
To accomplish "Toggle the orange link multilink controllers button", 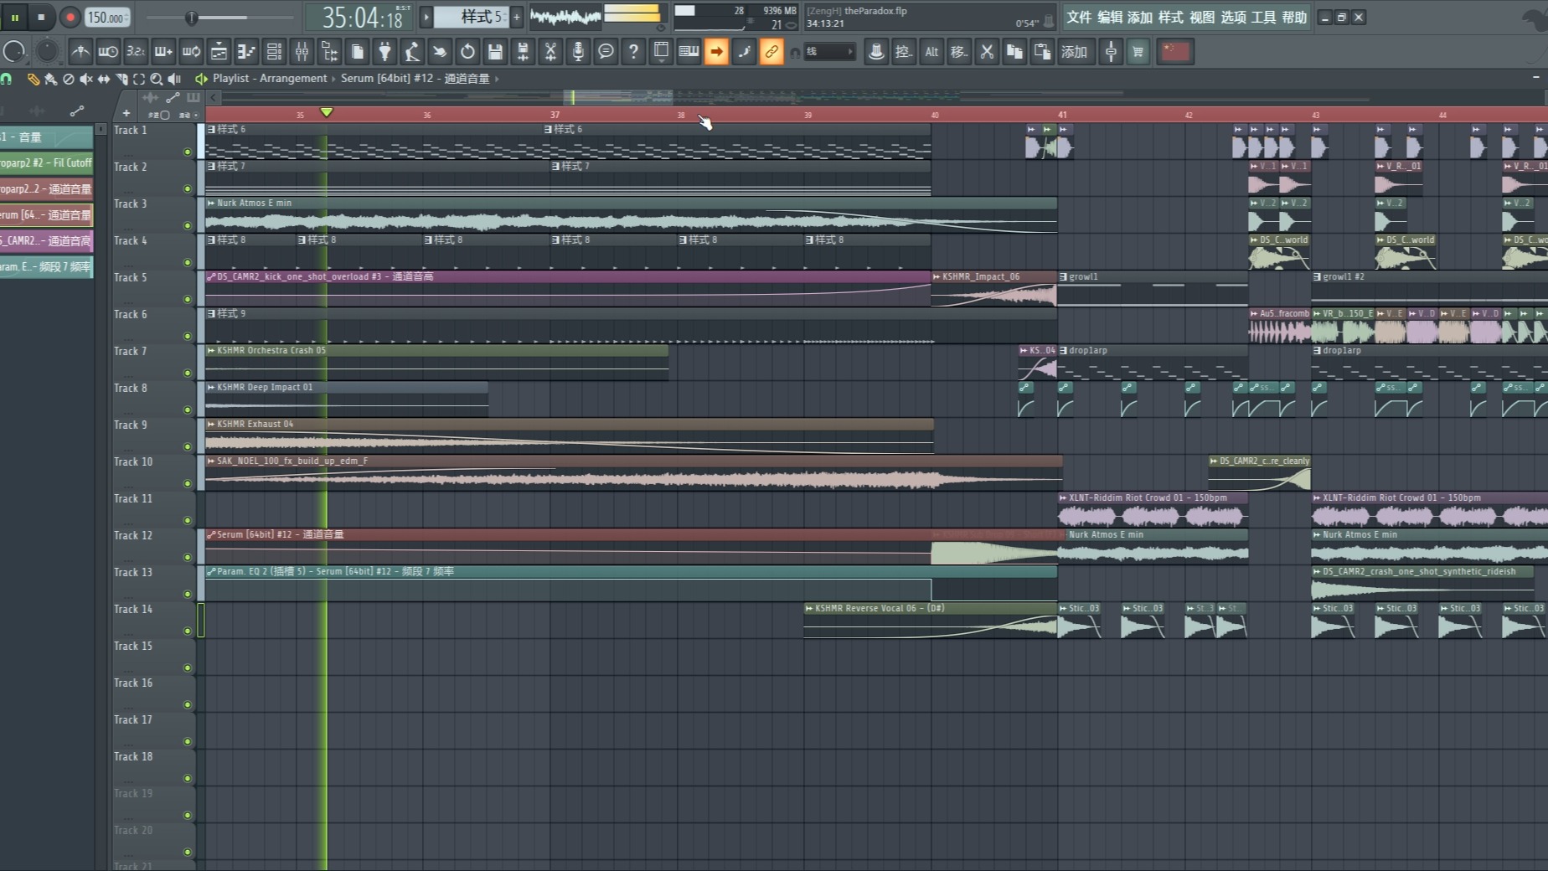I will (x=771, y=52).
